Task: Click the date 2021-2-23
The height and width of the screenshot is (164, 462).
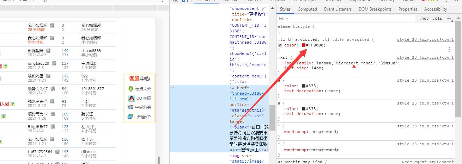Action: coord(37,55)
